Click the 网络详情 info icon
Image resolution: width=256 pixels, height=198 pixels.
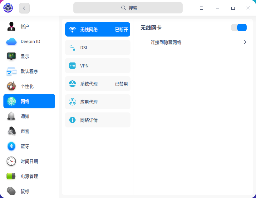72,120
